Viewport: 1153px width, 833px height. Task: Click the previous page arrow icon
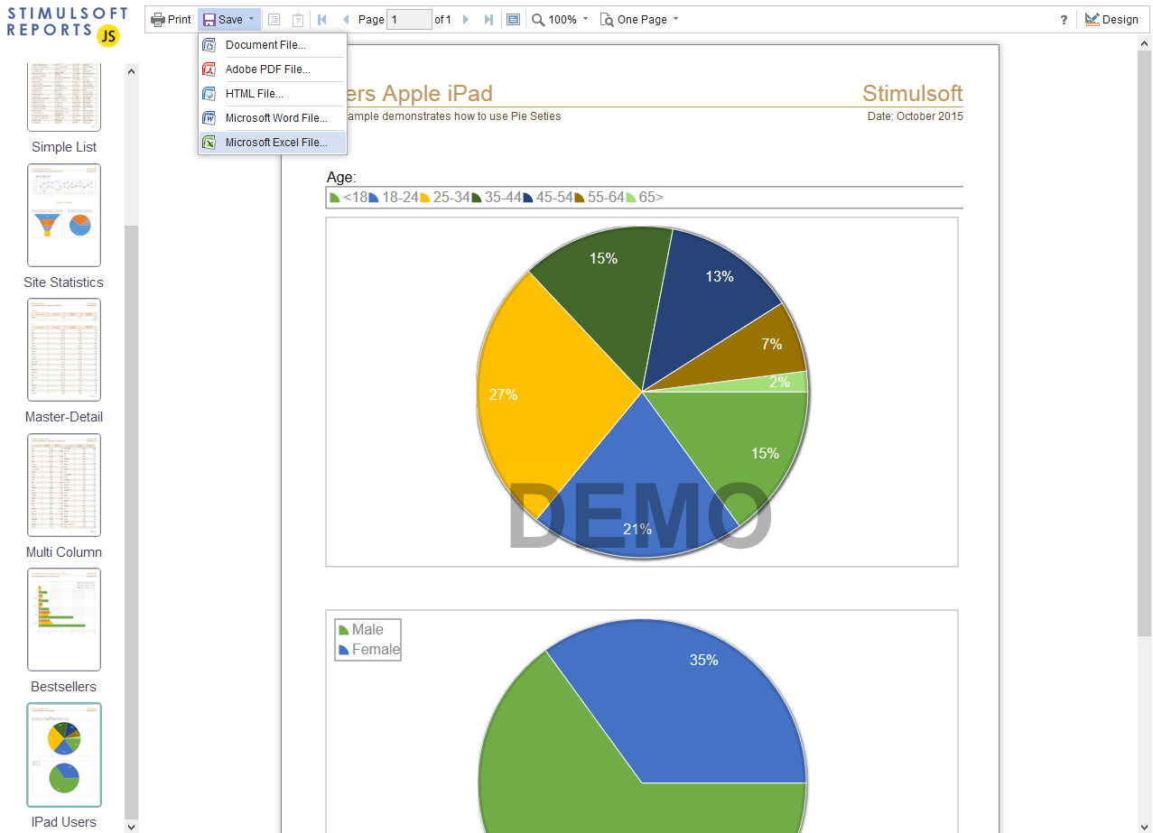(345, 19)
